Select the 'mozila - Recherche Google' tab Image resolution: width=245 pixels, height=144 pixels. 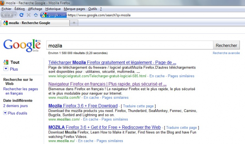coord(35,23)
